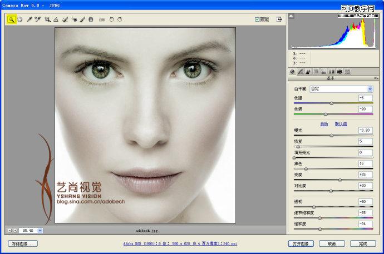Switch to the Detail tab

click(308, 72)
